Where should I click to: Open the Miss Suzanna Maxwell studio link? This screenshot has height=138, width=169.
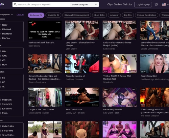[39, 113]
